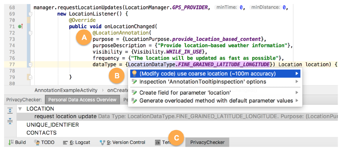This screenshot has width=342, height=151.
Task: Open the Terminal tool window
Action: pyautogui.click(x=163, y=142)
